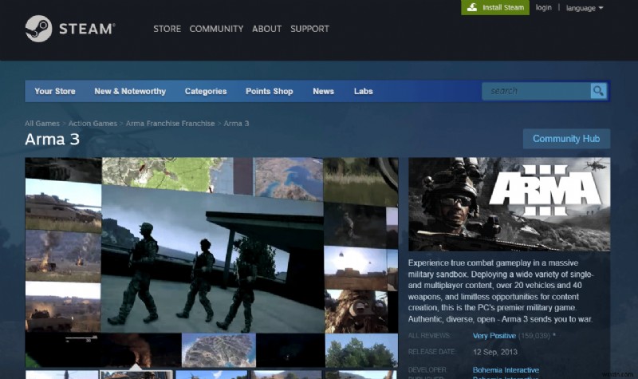Click the RELEASE DATE label

click(x=431, y=352)
